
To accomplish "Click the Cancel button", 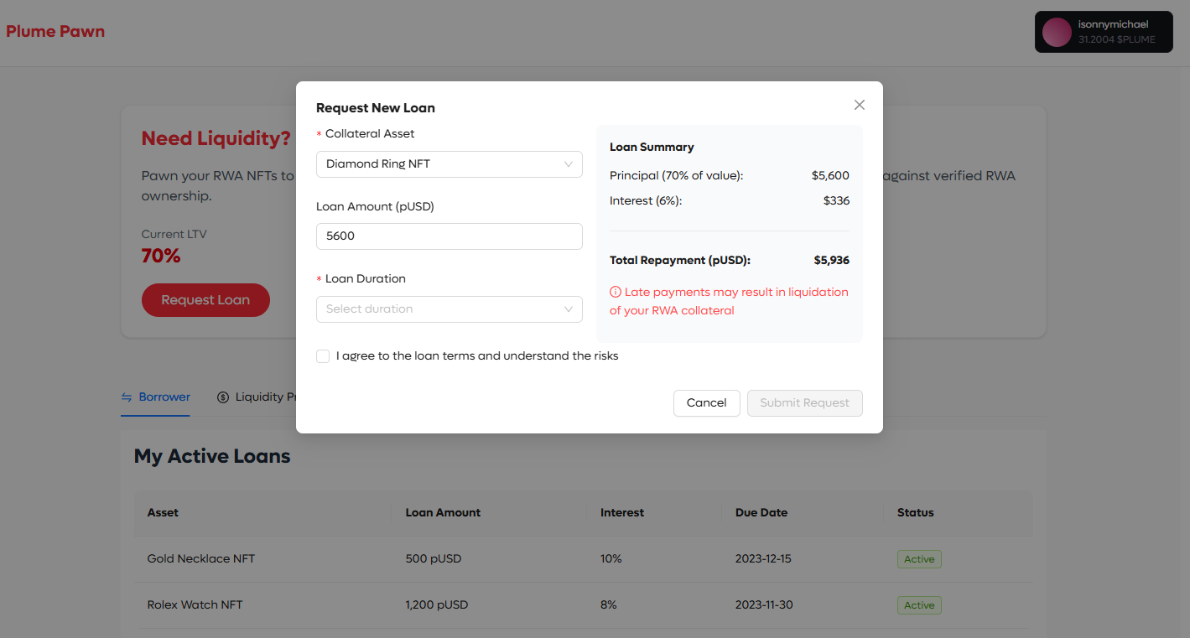I will (x=707, y=403).
